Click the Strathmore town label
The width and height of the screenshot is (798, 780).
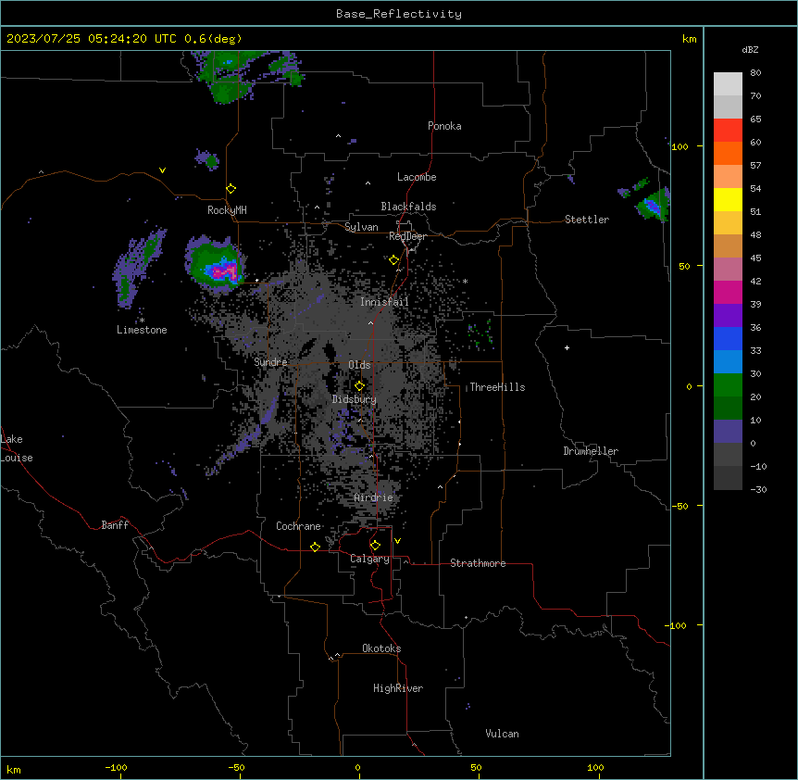[x=478, y=563]
